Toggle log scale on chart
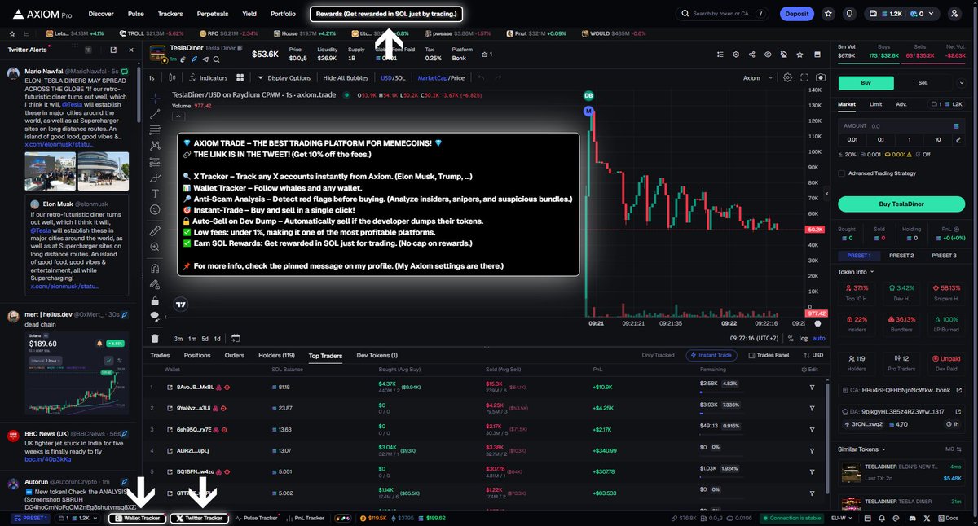 click(x=804, y=338)
